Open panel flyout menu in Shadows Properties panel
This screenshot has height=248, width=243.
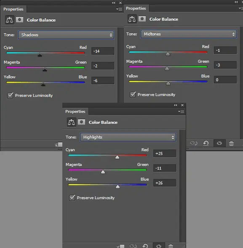click(x=119, y=9)
